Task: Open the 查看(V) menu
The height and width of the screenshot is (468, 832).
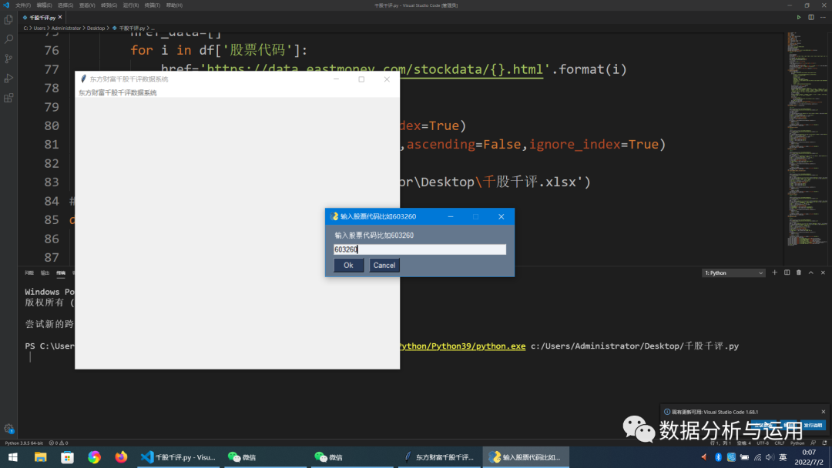Action: (87, 5)
